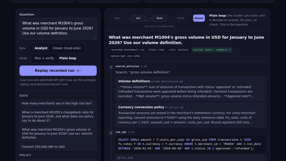Switch mode to Plan + verify

pos(44,58)
